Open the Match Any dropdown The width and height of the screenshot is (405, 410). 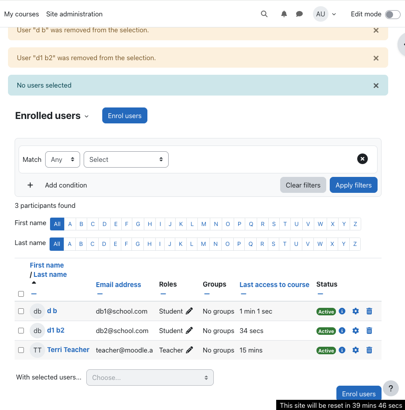tap(62, 160)
